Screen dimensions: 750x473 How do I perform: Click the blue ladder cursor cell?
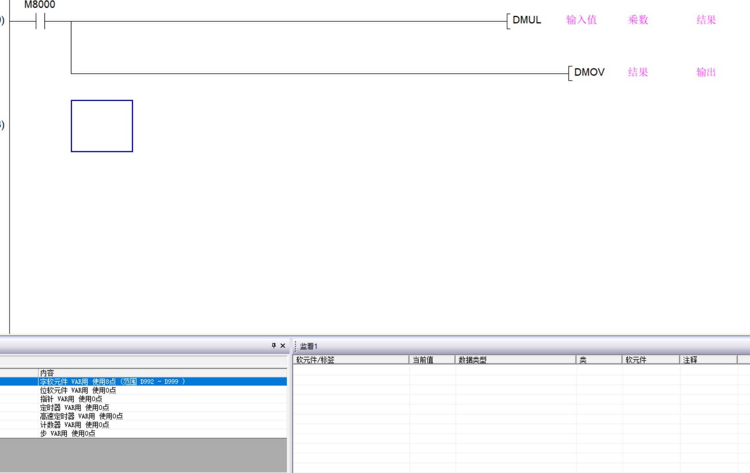(102, 126)
